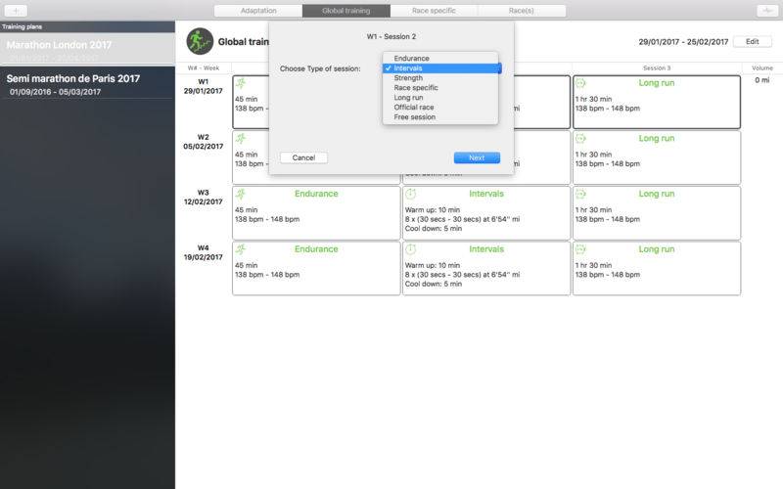Choose Race specific in the session type list

[x=440, y=88]
